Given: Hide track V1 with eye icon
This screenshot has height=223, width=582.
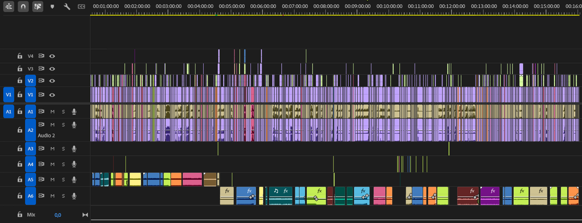Looking at the screenshot, I should coord(52,95).
